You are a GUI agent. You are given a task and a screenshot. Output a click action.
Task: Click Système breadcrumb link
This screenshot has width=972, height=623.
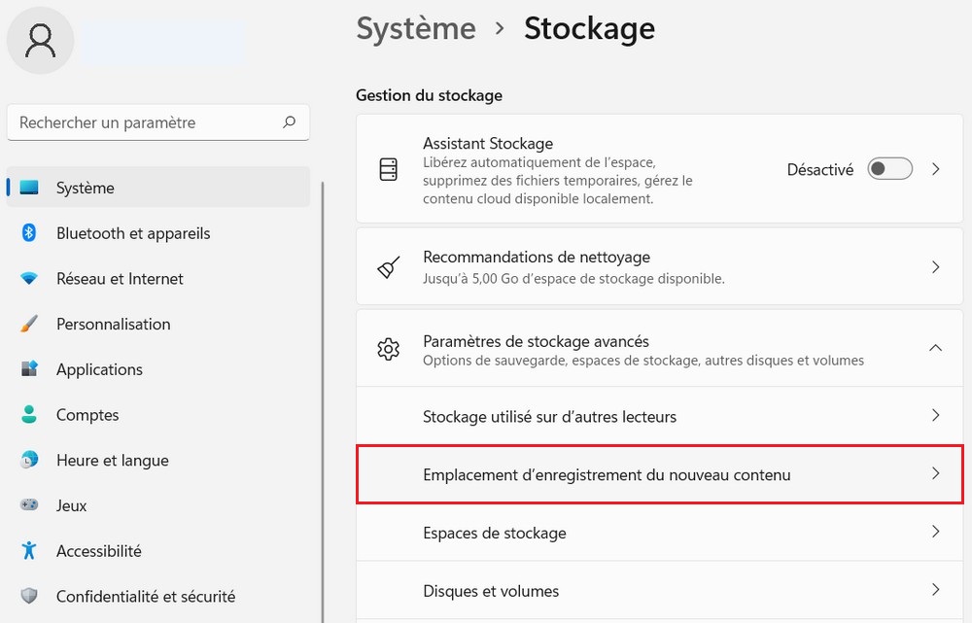pyautogui.click(x=416, y=29)
